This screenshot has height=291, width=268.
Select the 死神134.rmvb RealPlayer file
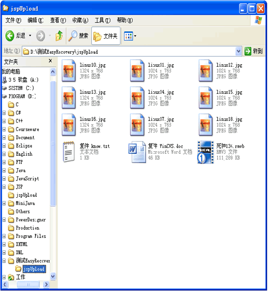click(x=205, y=152)
